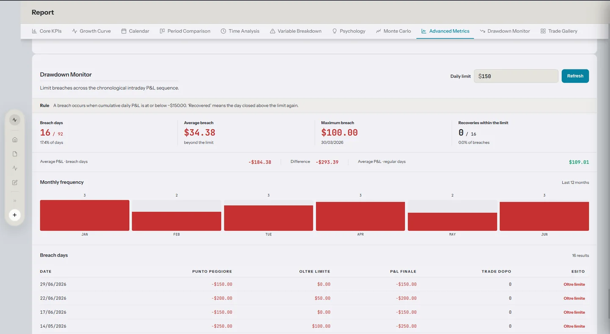
Task: Click the OLTRE LIMITE column header
Action: pos(314,271)
